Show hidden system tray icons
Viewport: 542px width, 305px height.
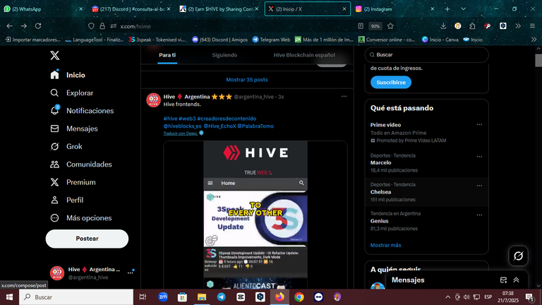point(447,297)
